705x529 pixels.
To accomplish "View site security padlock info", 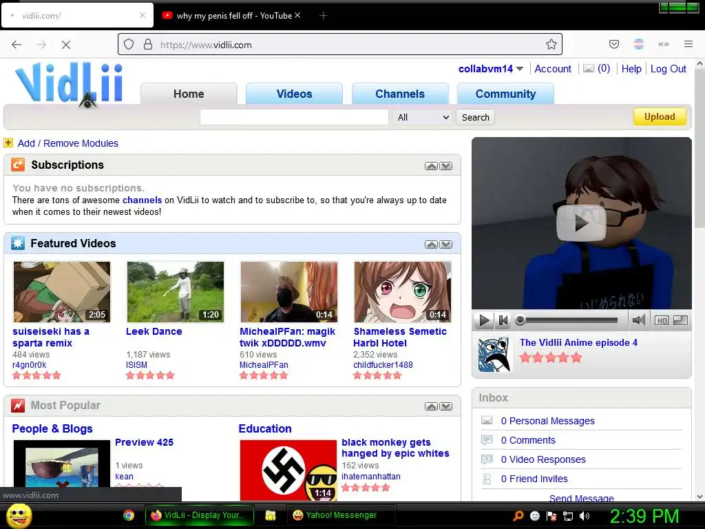I will (148, 45).
